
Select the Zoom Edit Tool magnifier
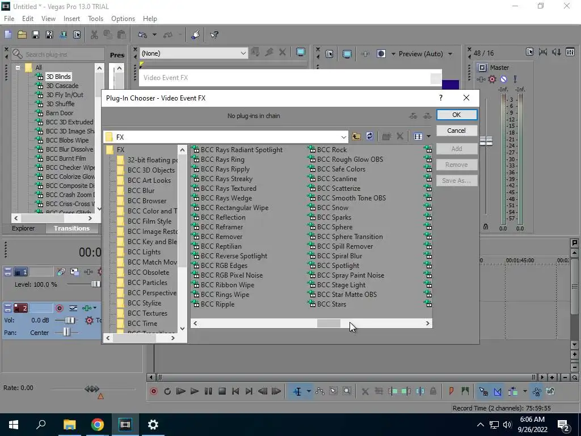(347, 391)
